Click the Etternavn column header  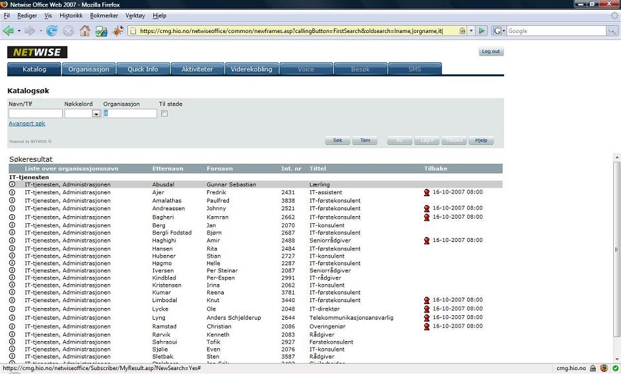pyautogui.click(x=168, y=168)
